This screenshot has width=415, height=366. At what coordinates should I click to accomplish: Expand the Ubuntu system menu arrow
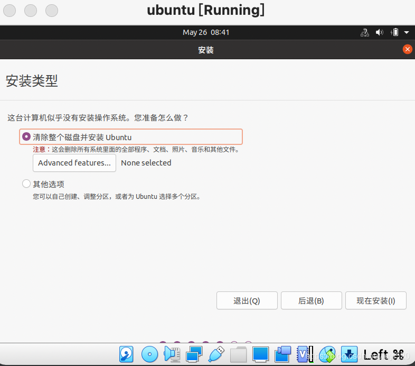[407, 32]
